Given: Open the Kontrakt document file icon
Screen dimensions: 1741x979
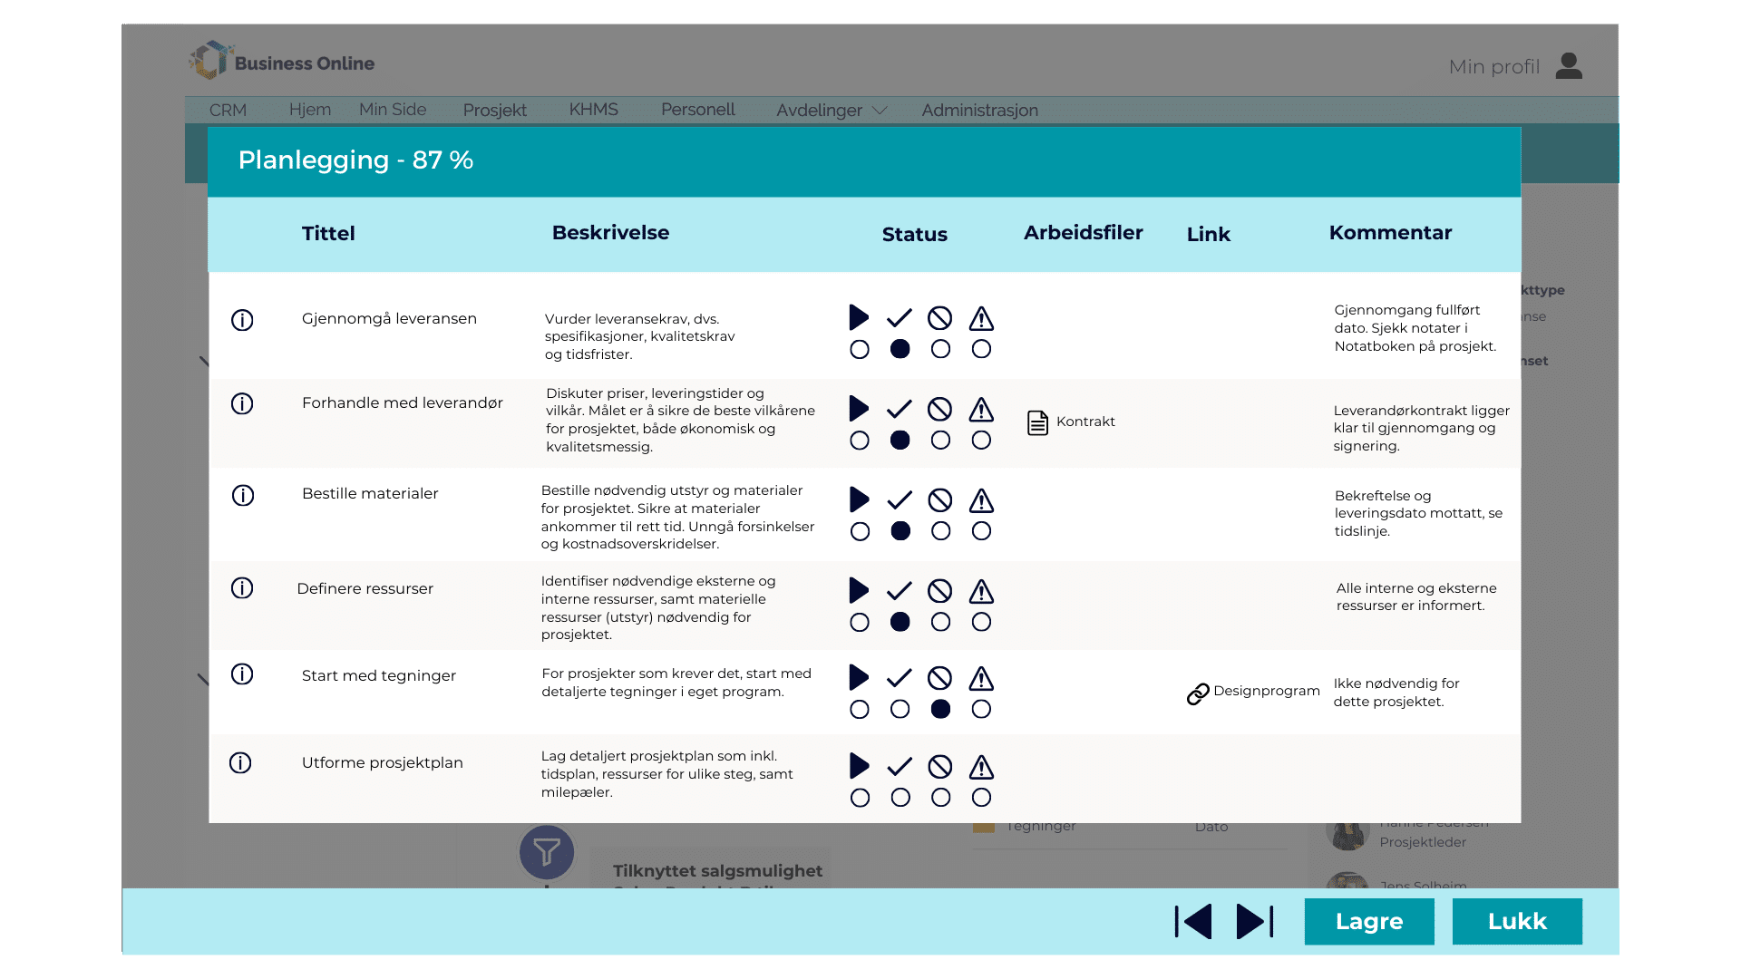Looking at the screenshot, I should click(1037, 422).
